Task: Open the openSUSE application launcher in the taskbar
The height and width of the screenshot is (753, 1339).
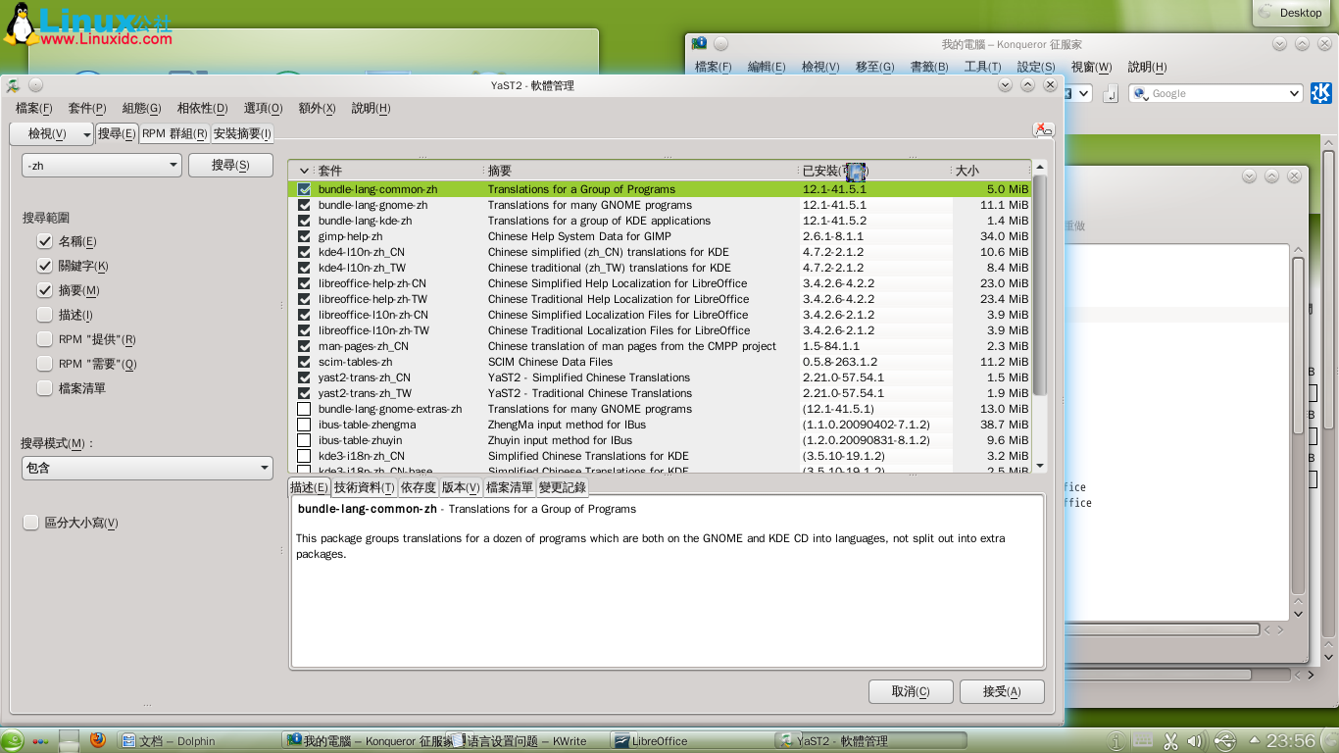Action: coord(13,740)
